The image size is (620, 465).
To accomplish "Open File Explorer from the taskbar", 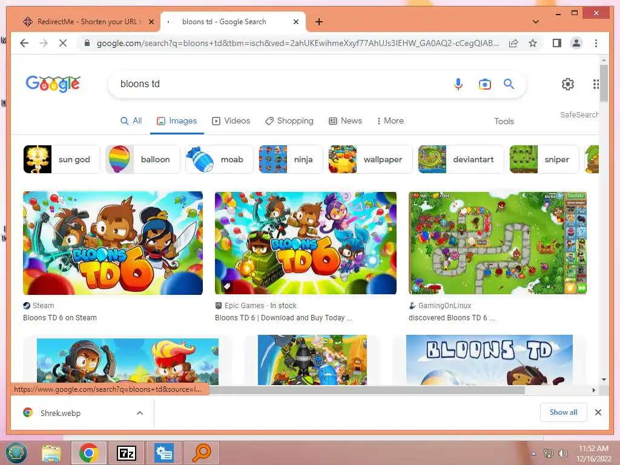I will [x=51, y=453].
